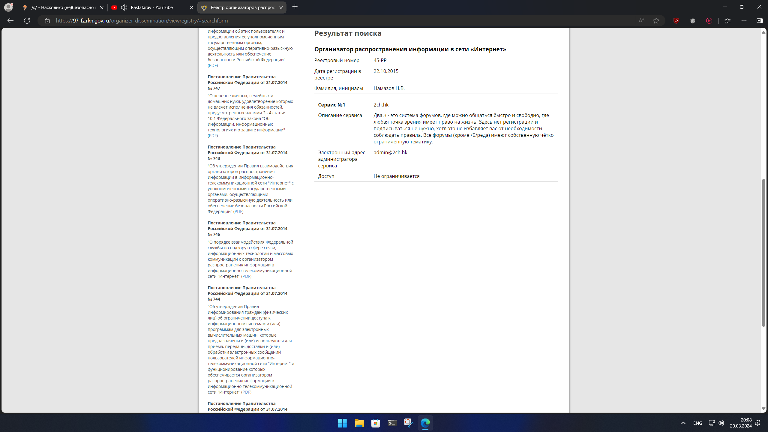Switch ENG input language
The width and height of the screenshot is (768, 432).
click(697, 423)
